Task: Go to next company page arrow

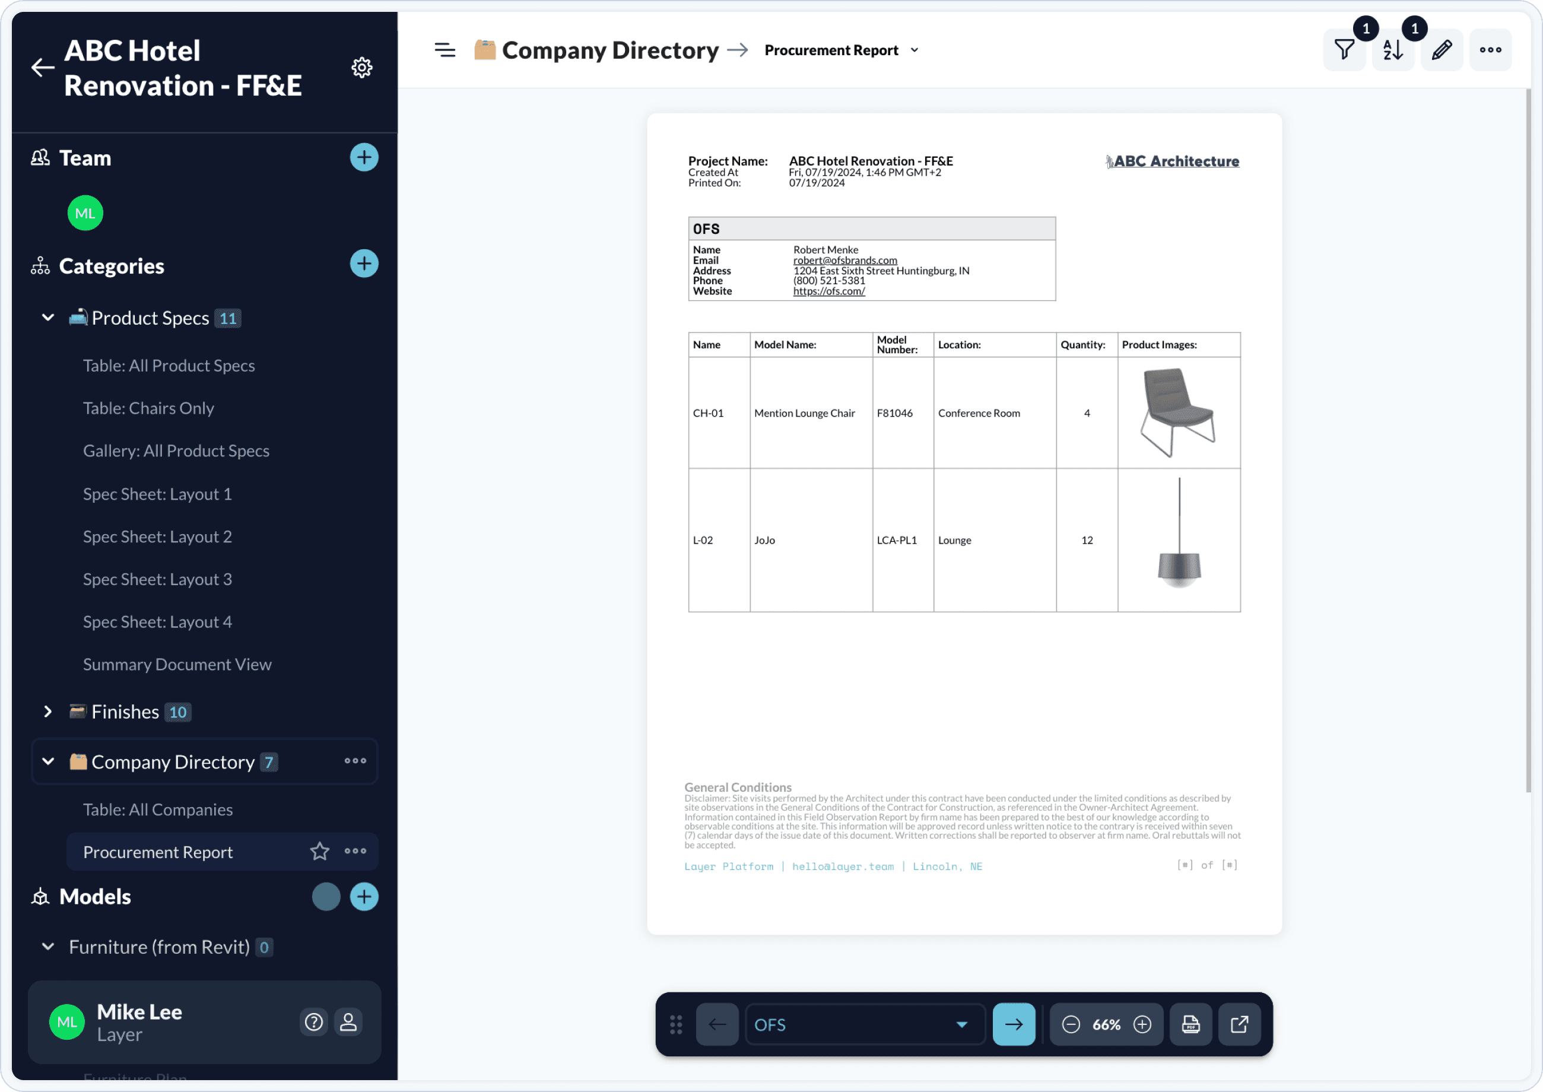Action: point(1014,1025)
